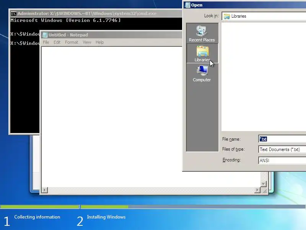Open Recent Places in the Open dialog

pyautogui.click(x=202, y=33)
